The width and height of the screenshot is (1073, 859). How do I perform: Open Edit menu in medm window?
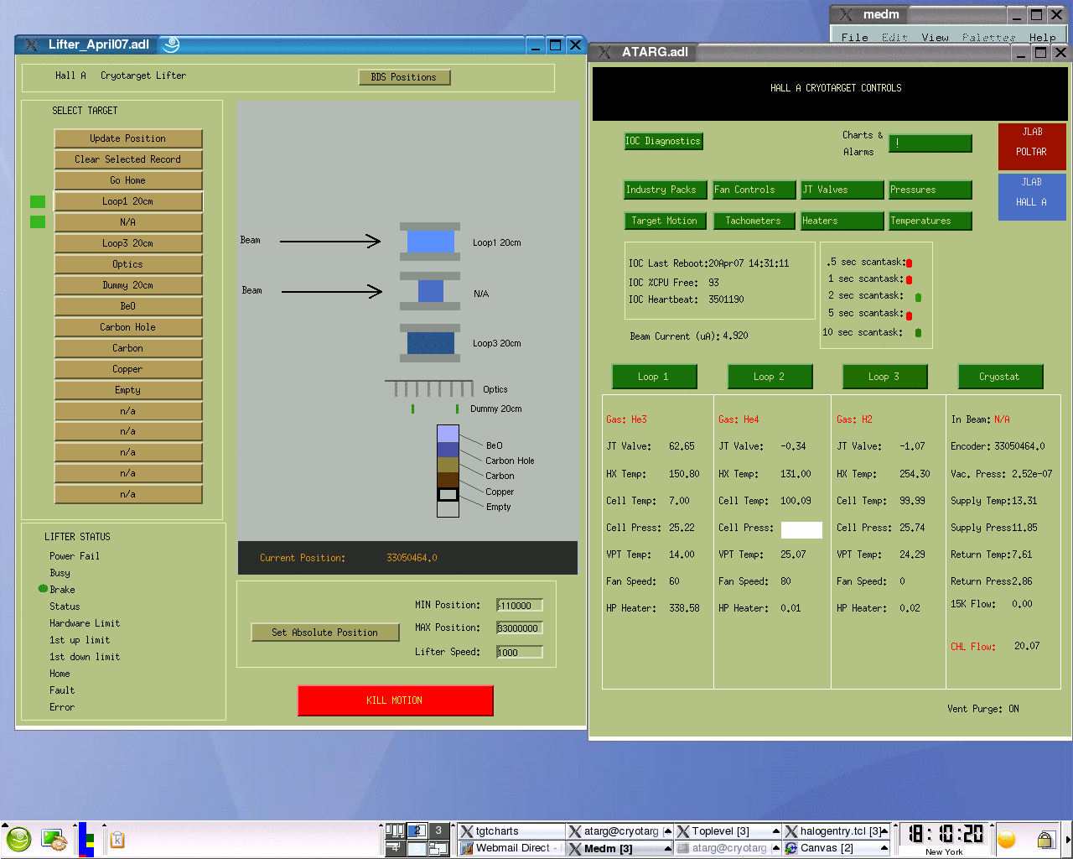click(894, 38)
